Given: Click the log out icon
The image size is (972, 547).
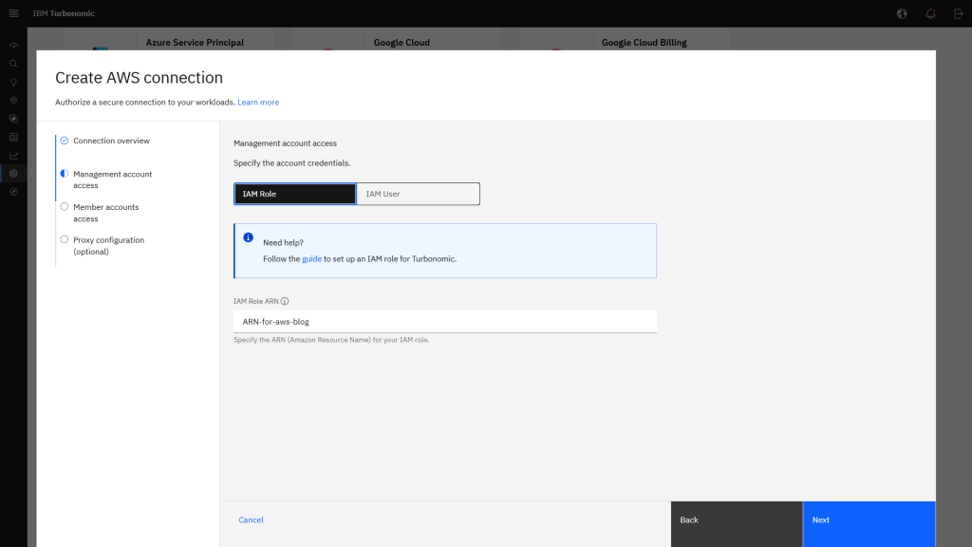Looking at the screenshot, I should pos(959,13).
